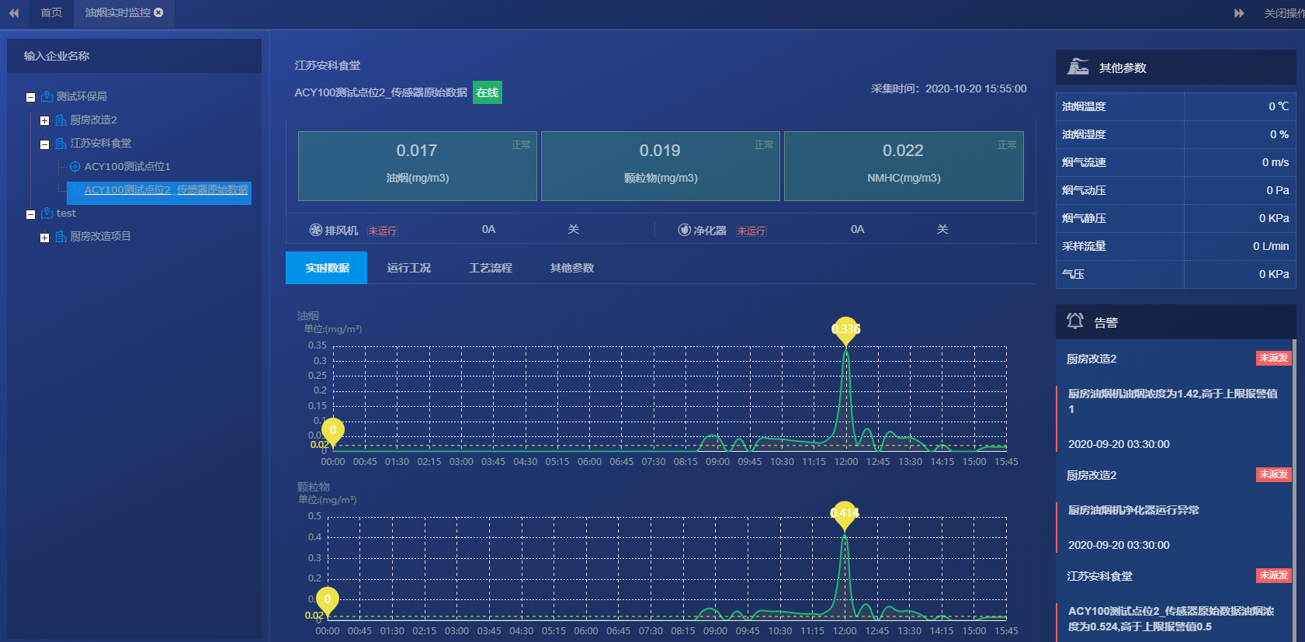Click the NMHC 0.022 value card
This screenshot has width=1305, height=642.
(904, 166)
